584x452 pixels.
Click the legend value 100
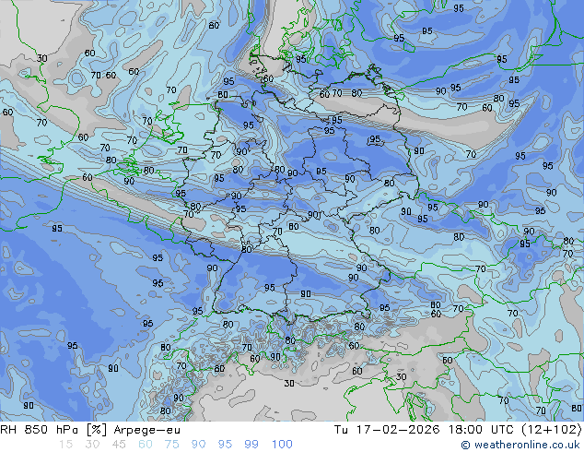coord(282,445)
